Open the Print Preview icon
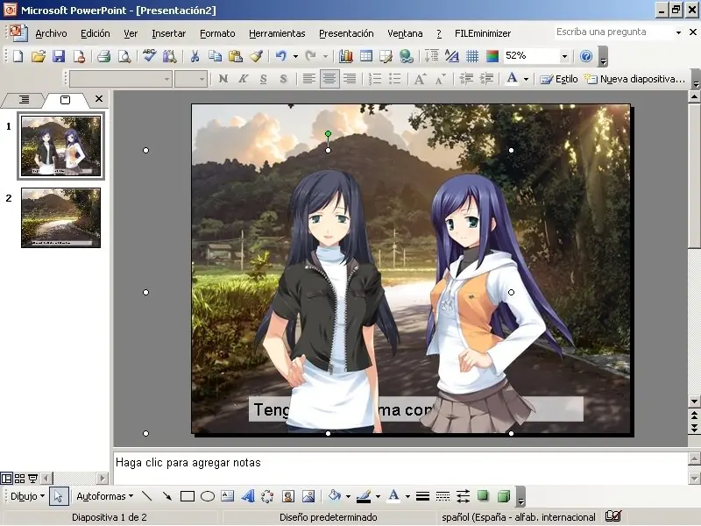This screenshot has width=701, height=526. 124,56
